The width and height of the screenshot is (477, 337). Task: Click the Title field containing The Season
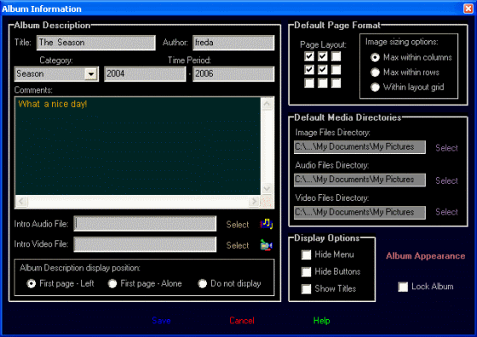click(96, 43)
